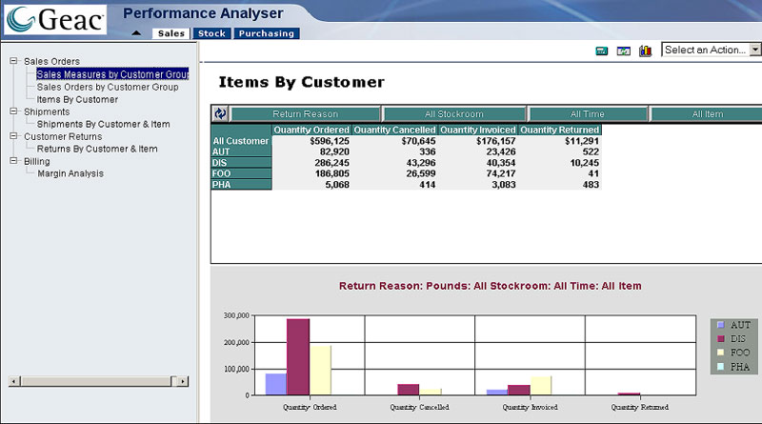Image resolution: width=762 pixels, height=424 pixels.
Task: Collapse the Billing tree node
Action: [x=13, y=161]
